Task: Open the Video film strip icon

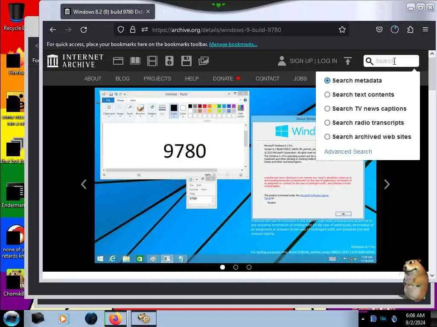Action: tap(152, 61)
